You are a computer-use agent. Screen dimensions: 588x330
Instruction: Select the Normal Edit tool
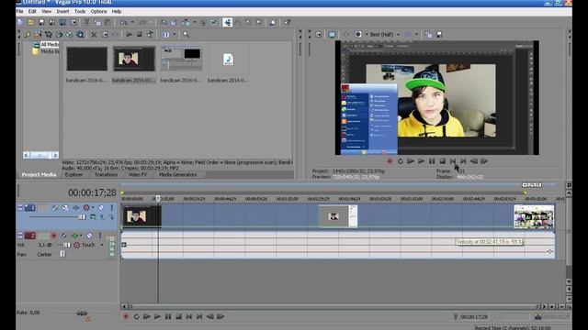(227, 22)
